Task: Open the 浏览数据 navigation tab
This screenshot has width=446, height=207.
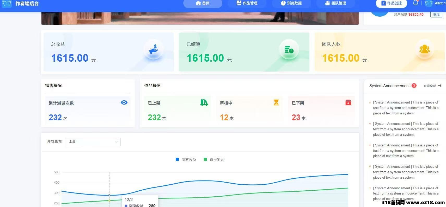Action: [291, 3]
